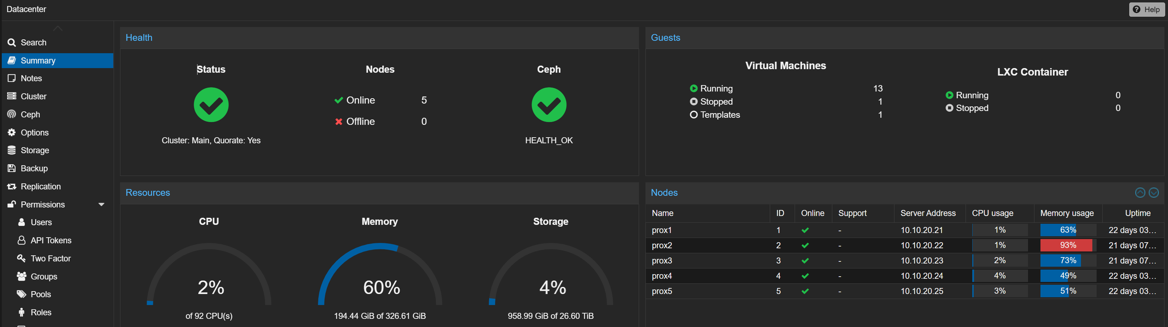Collapse the Nodes panel with up chevron
This screenshot has height=327, width=1168.
(1140, 193)
